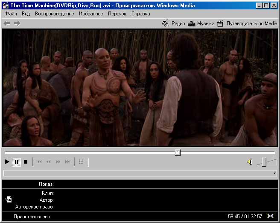
Task: Mute sound with the speaker icon
Action: (250, 162)
